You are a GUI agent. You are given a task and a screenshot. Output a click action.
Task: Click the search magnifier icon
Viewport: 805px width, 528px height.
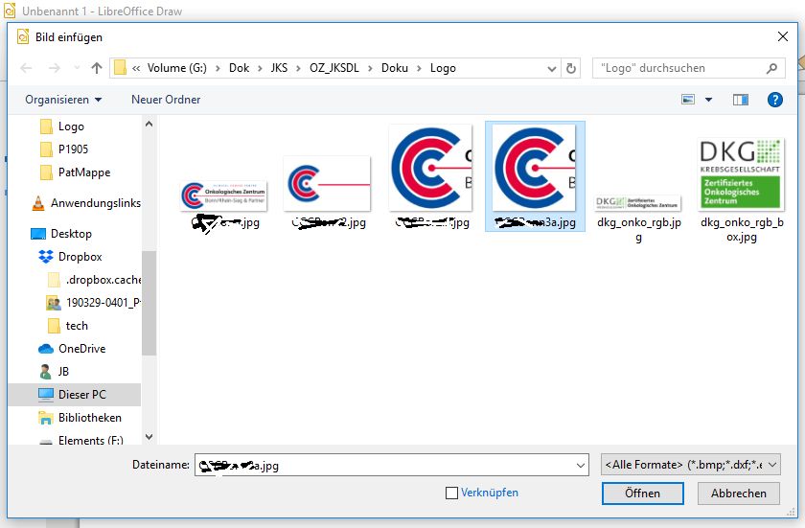771,68
